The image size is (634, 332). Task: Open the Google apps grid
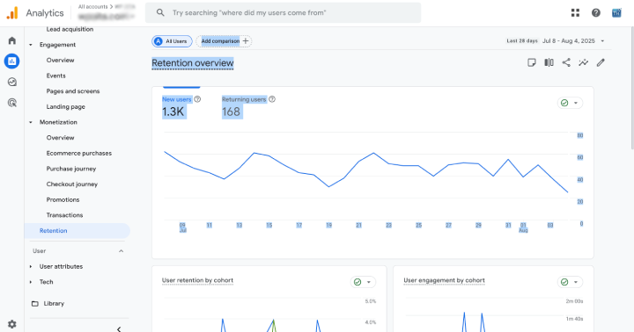coord(575,13)
